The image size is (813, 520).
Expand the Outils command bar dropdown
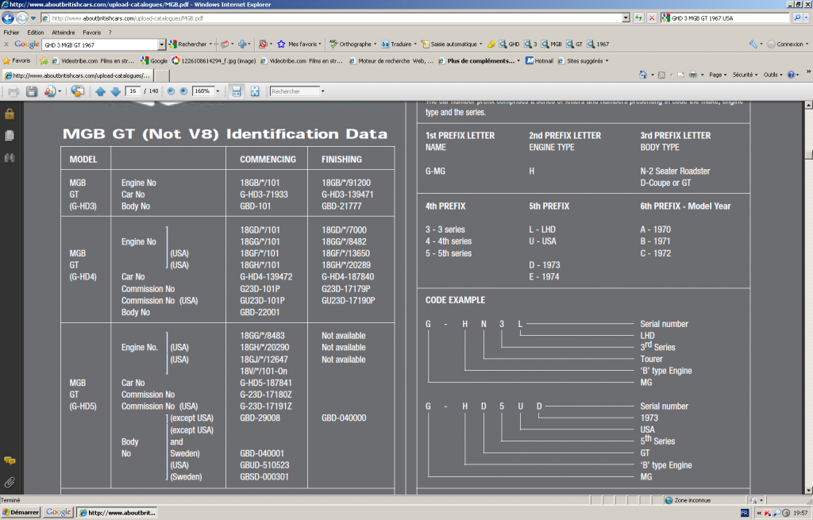point(773,75)
